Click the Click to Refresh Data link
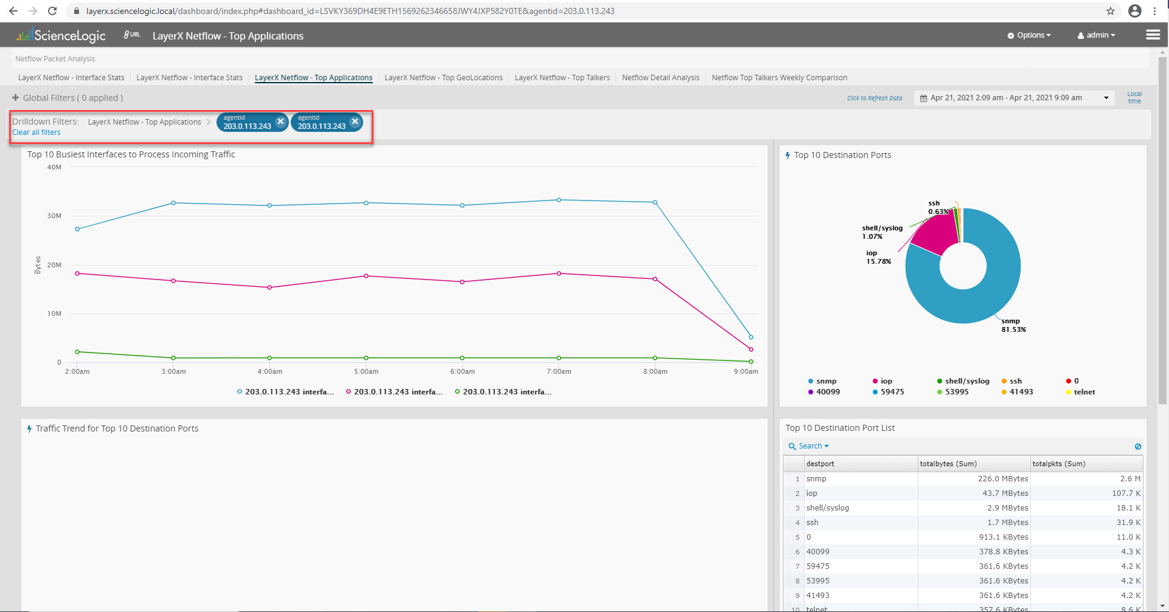1169x612 pixels. (x=874, y=98)
